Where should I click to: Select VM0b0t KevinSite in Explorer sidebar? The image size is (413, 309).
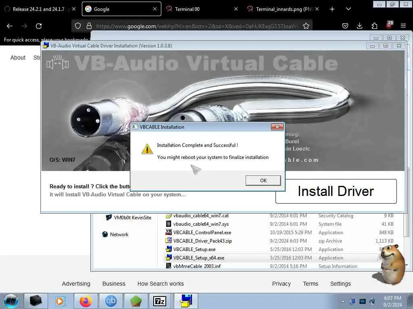[129, 218]
